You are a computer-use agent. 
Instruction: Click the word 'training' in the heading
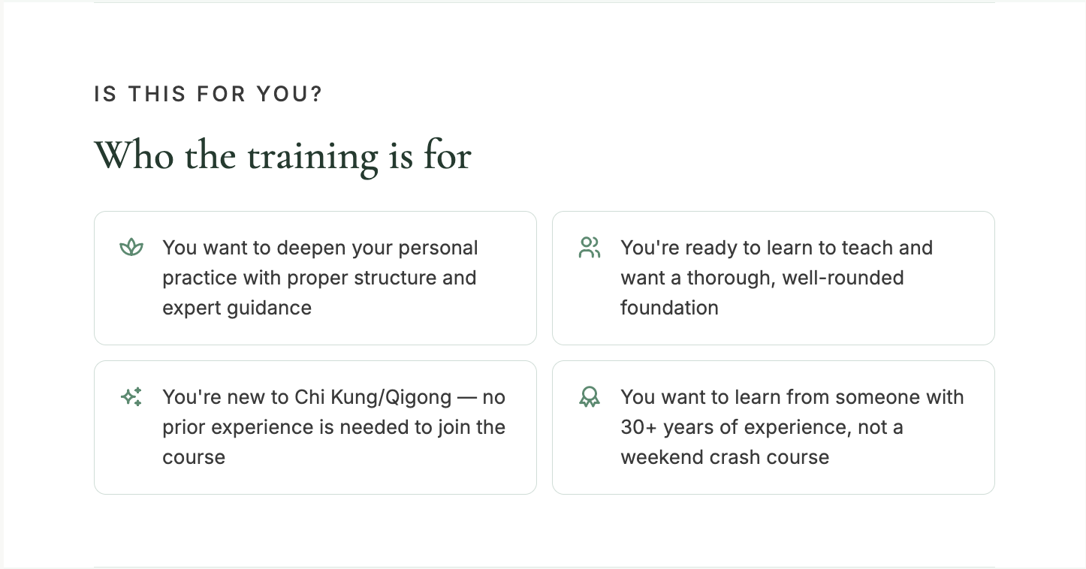tap(312, 157)
